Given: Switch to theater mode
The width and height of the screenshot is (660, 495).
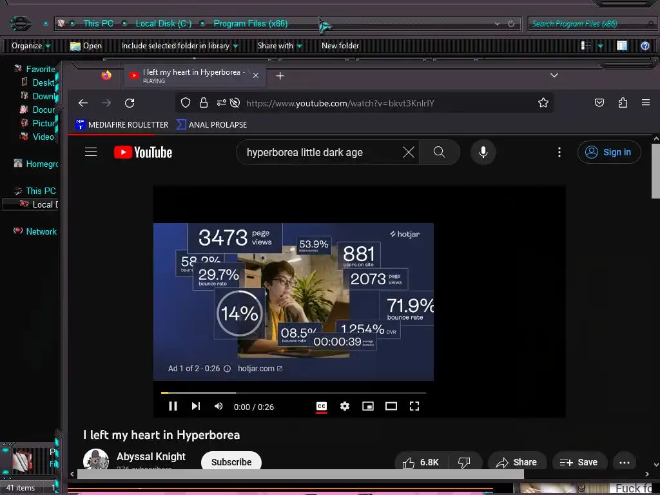Looking at the screenshot, I should tap(391, 406).
